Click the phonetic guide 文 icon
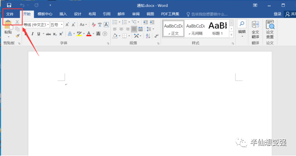Screen dimensions: 296x156 point(100,24)
